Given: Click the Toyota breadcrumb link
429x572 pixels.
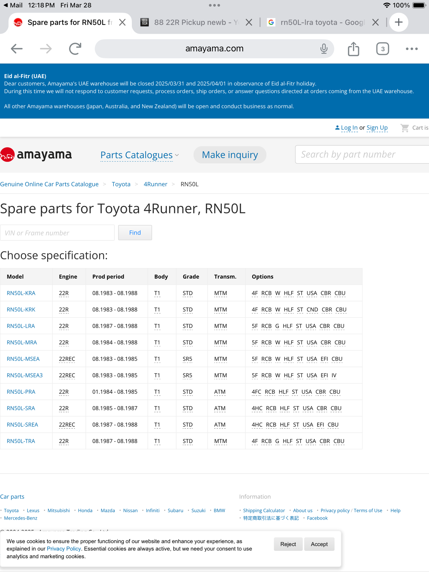Looking at the screenshot, I should pyautogui.click(x=121, y=184).
